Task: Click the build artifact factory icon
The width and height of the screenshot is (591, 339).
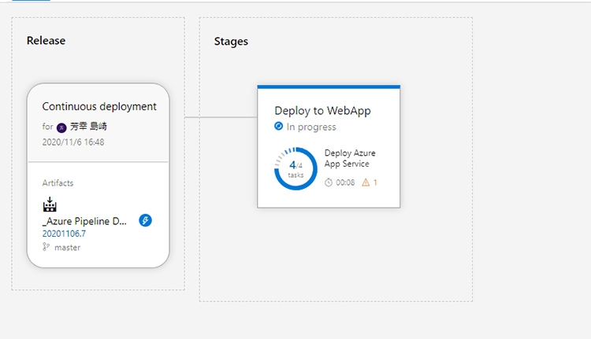Action: pyautogui.click(x=50, y=205)
